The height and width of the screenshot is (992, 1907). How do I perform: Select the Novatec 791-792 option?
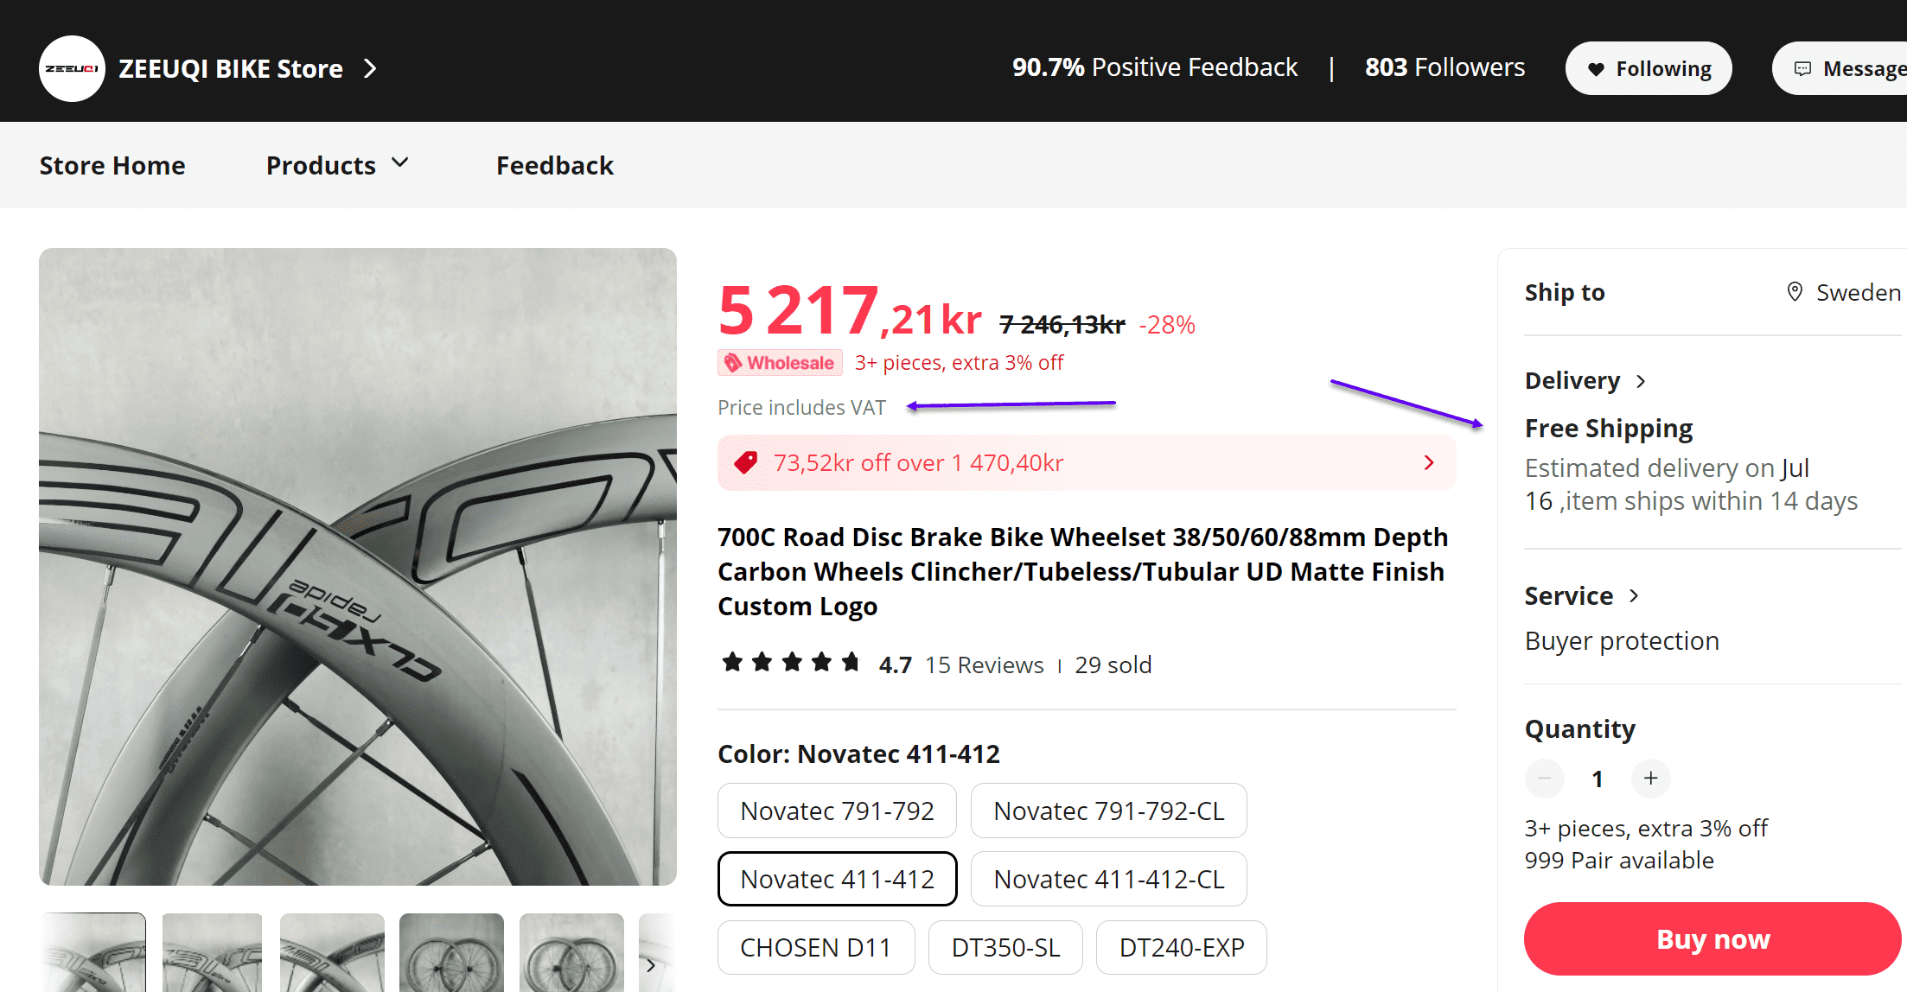pyautogui.click(x=837, y=811)
